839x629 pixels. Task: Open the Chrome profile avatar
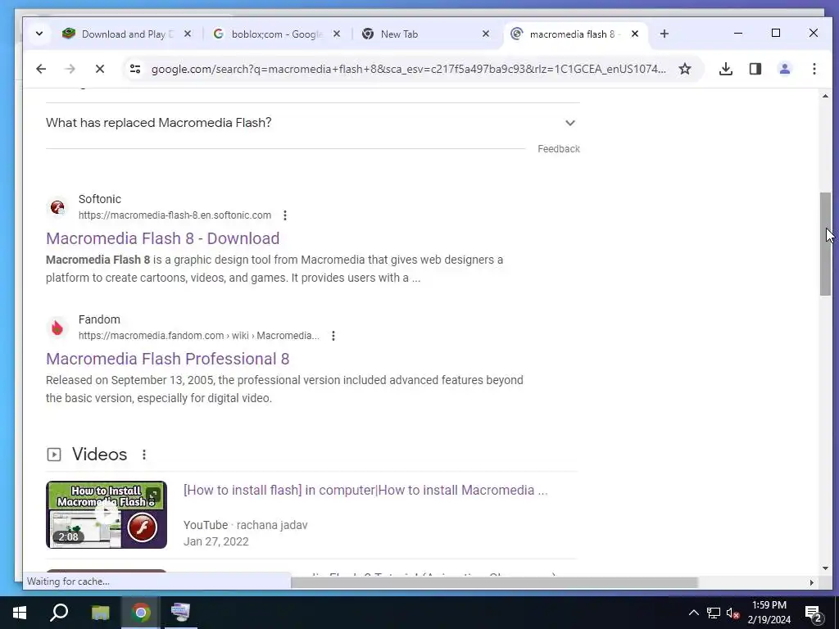784,69
